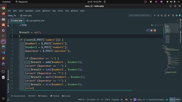Click the Debug bug icon in toolbar
The width and height of the screenshot is (182, 102).
click(x=158, y=15)
